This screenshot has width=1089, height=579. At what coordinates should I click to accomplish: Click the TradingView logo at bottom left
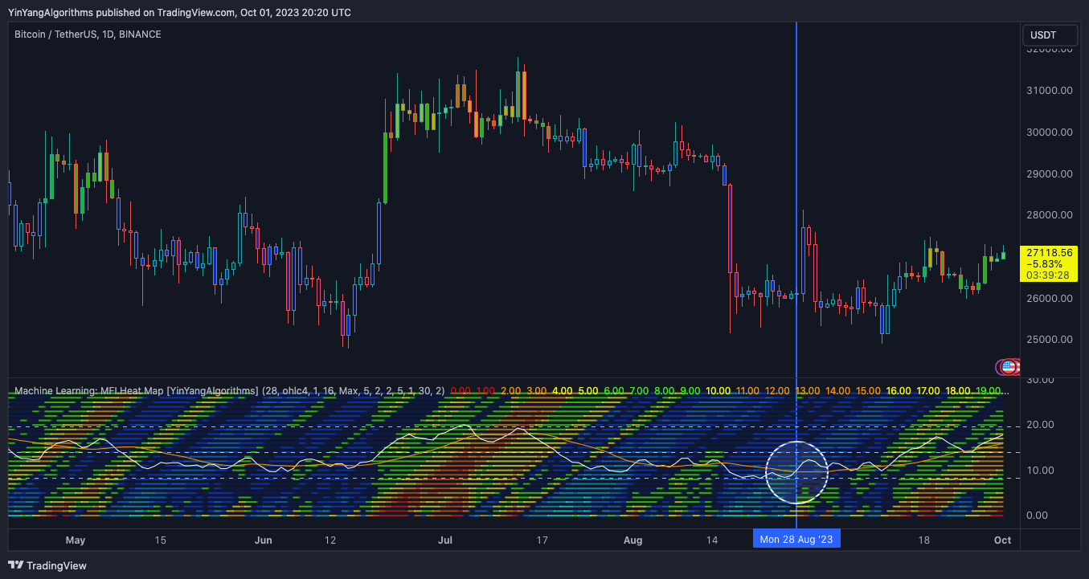pos(47,565)
